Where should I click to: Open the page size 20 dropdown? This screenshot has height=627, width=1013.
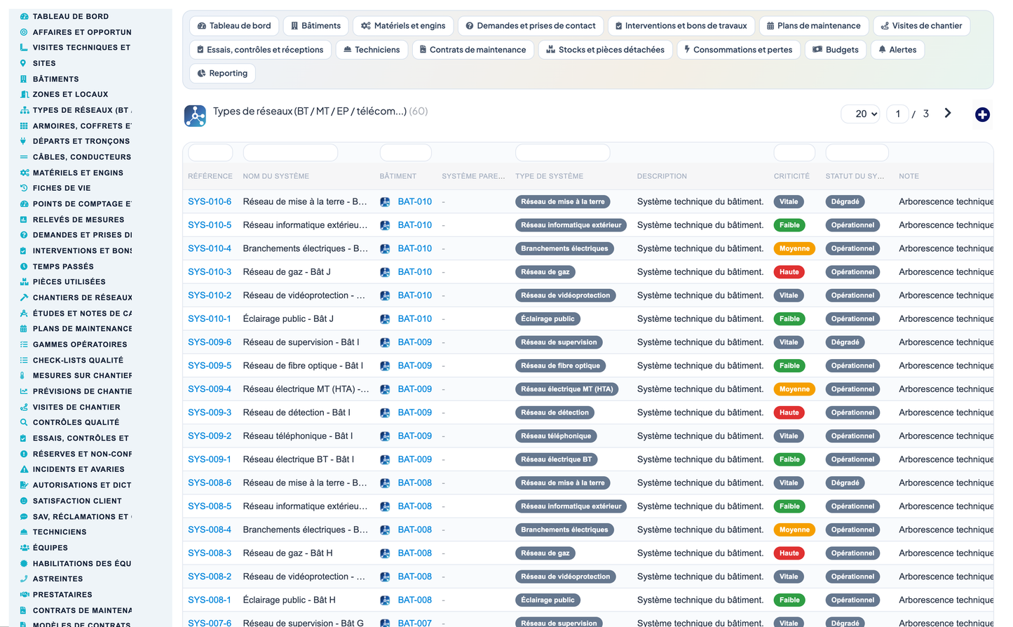860,114
